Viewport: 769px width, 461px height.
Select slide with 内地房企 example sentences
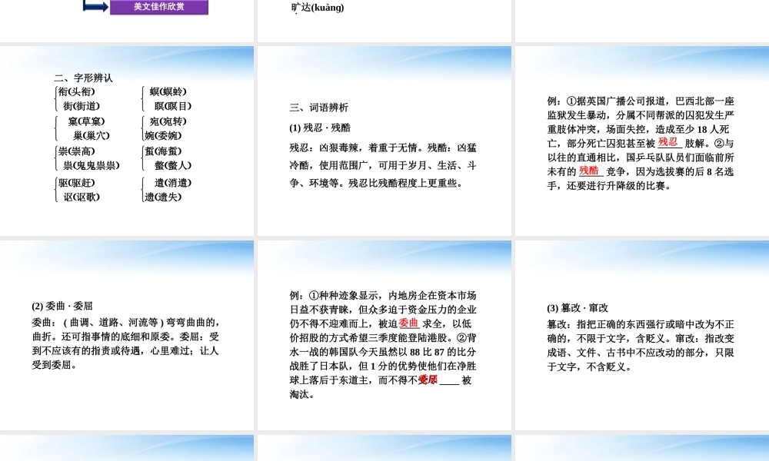[384, 335]
